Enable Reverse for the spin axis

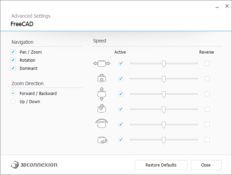pos(207,140)
